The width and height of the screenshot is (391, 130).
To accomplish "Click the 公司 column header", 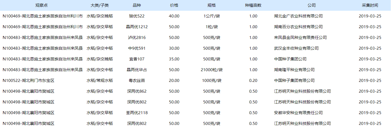I will point(312,5).
